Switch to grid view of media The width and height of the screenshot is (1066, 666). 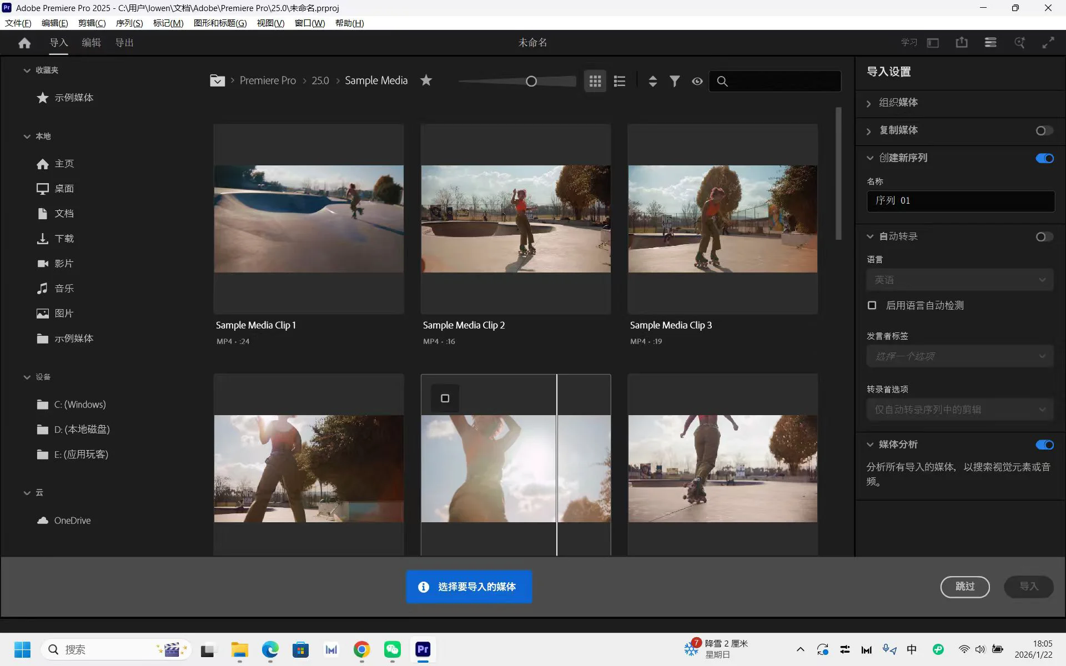pos(595,81)
